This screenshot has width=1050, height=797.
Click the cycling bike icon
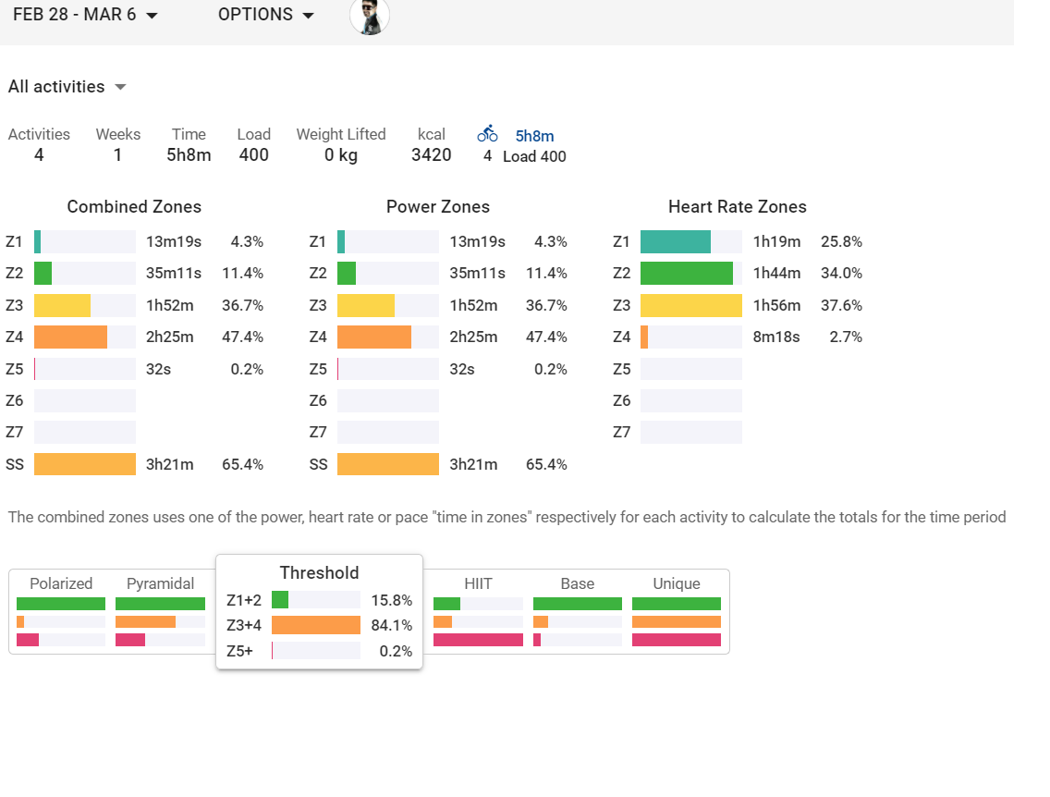487,134
